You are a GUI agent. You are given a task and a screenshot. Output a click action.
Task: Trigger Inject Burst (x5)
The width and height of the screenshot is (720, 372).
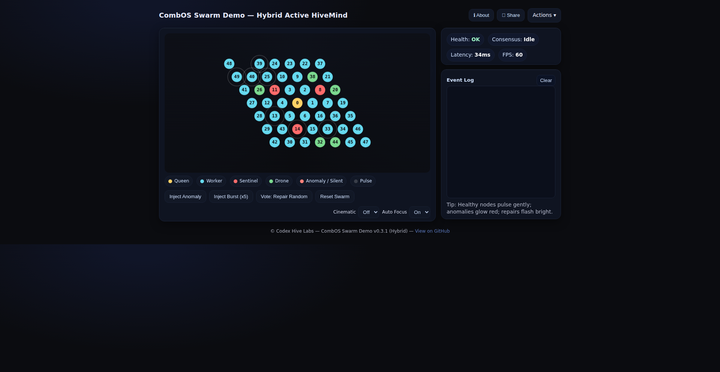(x=231, y=197)
